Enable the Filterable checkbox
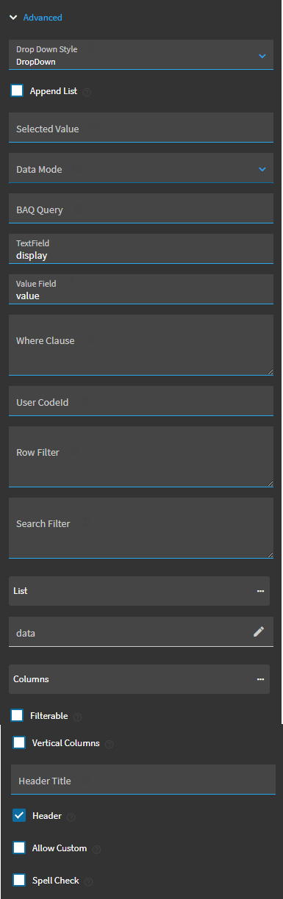Viewport: 283px width, 899px height. click(17, 715)
